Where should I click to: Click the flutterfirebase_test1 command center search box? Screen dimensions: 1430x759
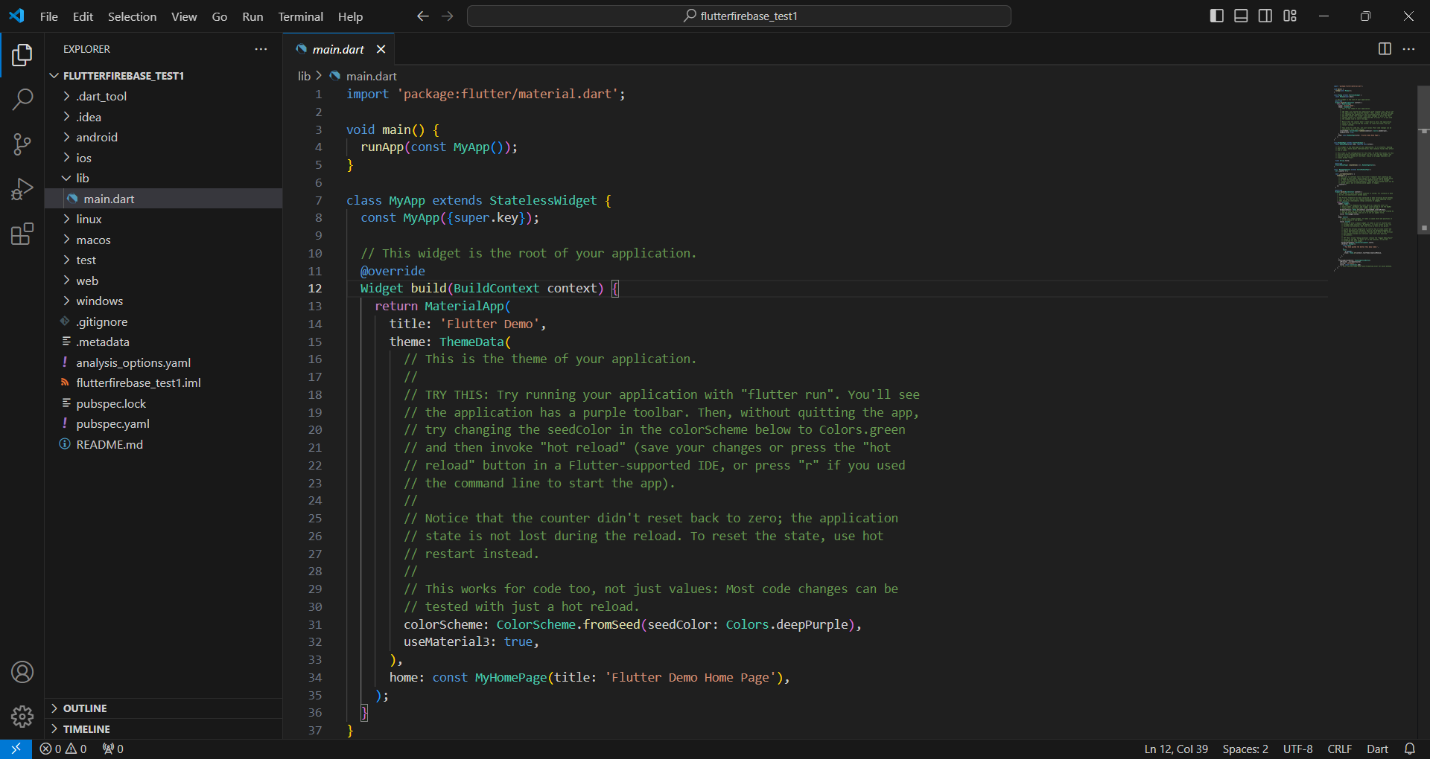(739, 16)
